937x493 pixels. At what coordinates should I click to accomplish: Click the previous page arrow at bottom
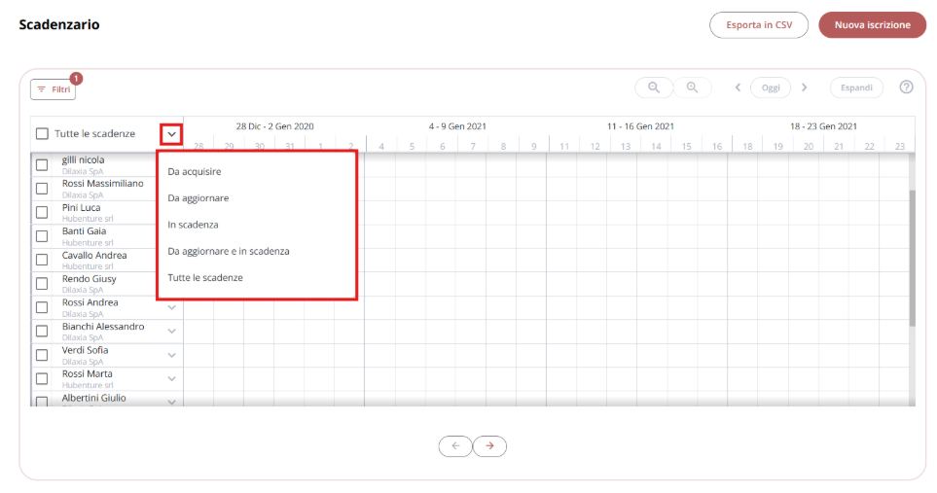(x=455, y=446)
